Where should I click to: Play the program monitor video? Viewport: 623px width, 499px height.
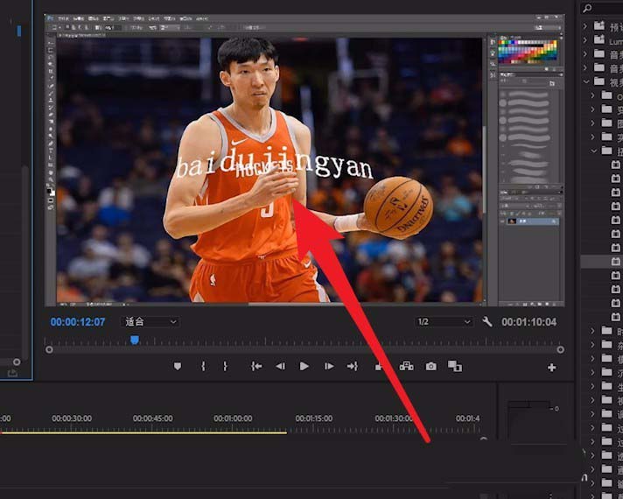304,366
